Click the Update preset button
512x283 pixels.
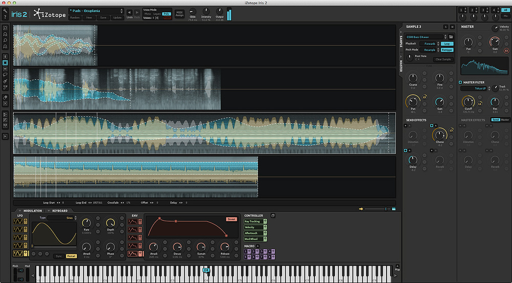117,17
